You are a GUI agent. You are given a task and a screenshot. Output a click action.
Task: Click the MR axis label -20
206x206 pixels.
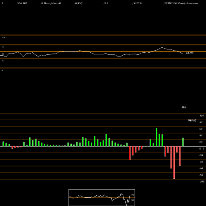(201, 155)
